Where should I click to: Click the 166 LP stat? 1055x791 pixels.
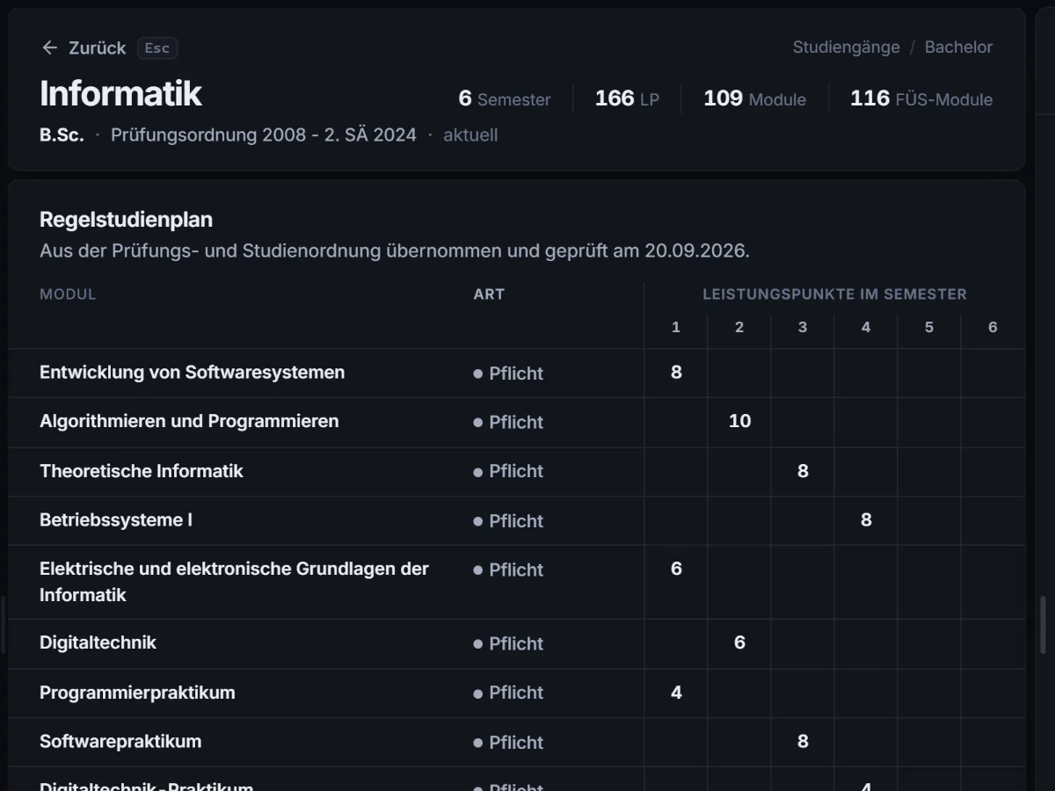(x=627, y=98)
